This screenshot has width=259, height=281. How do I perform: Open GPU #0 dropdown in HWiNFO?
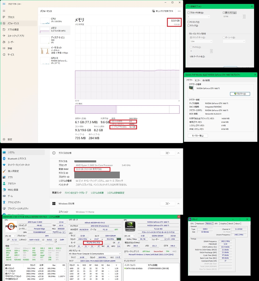coord(130,236)
